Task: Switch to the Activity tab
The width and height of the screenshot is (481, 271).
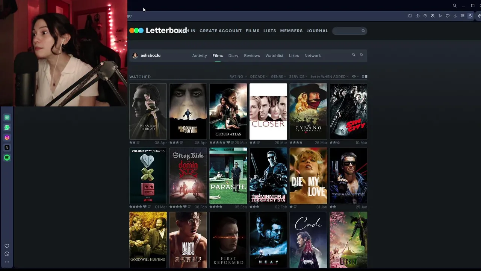Action: 200,56
